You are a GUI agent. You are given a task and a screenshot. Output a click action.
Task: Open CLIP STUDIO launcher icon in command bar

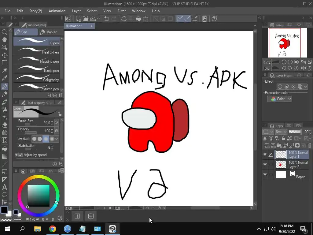pyautogui.click(x=68, y=19)
